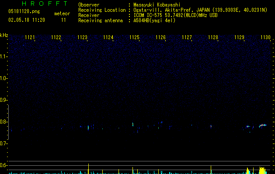
Task: Click the 1128 time axis marker
Action: pyautogui.click(x=213, y=37)
